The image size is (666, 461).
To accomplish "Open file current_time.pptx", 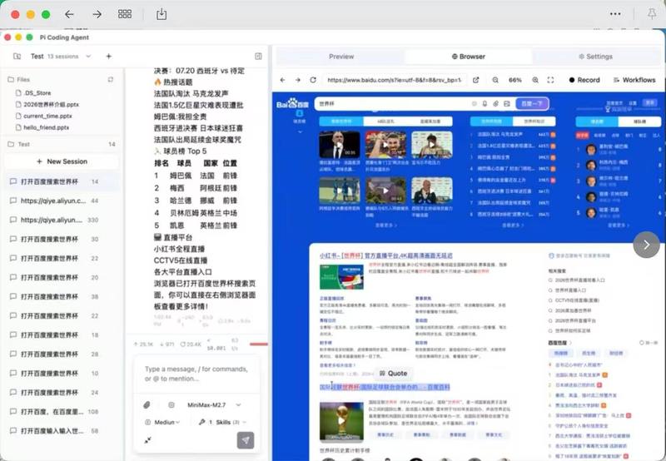I will 47,116.
